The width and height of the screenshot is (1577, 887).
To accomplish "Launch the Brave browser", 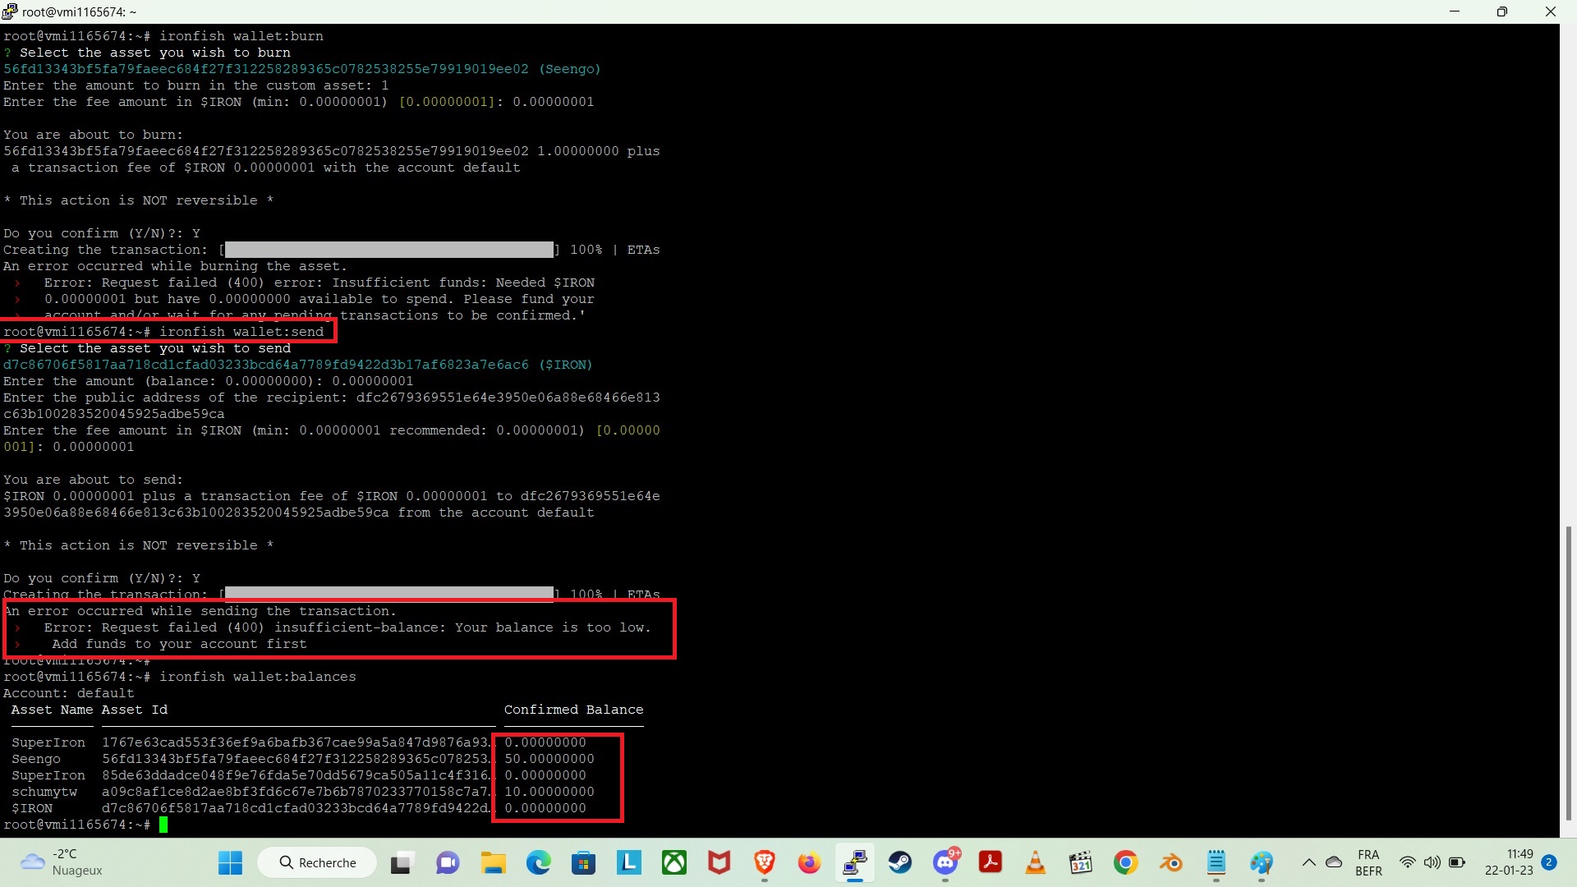I will point(764,862).
